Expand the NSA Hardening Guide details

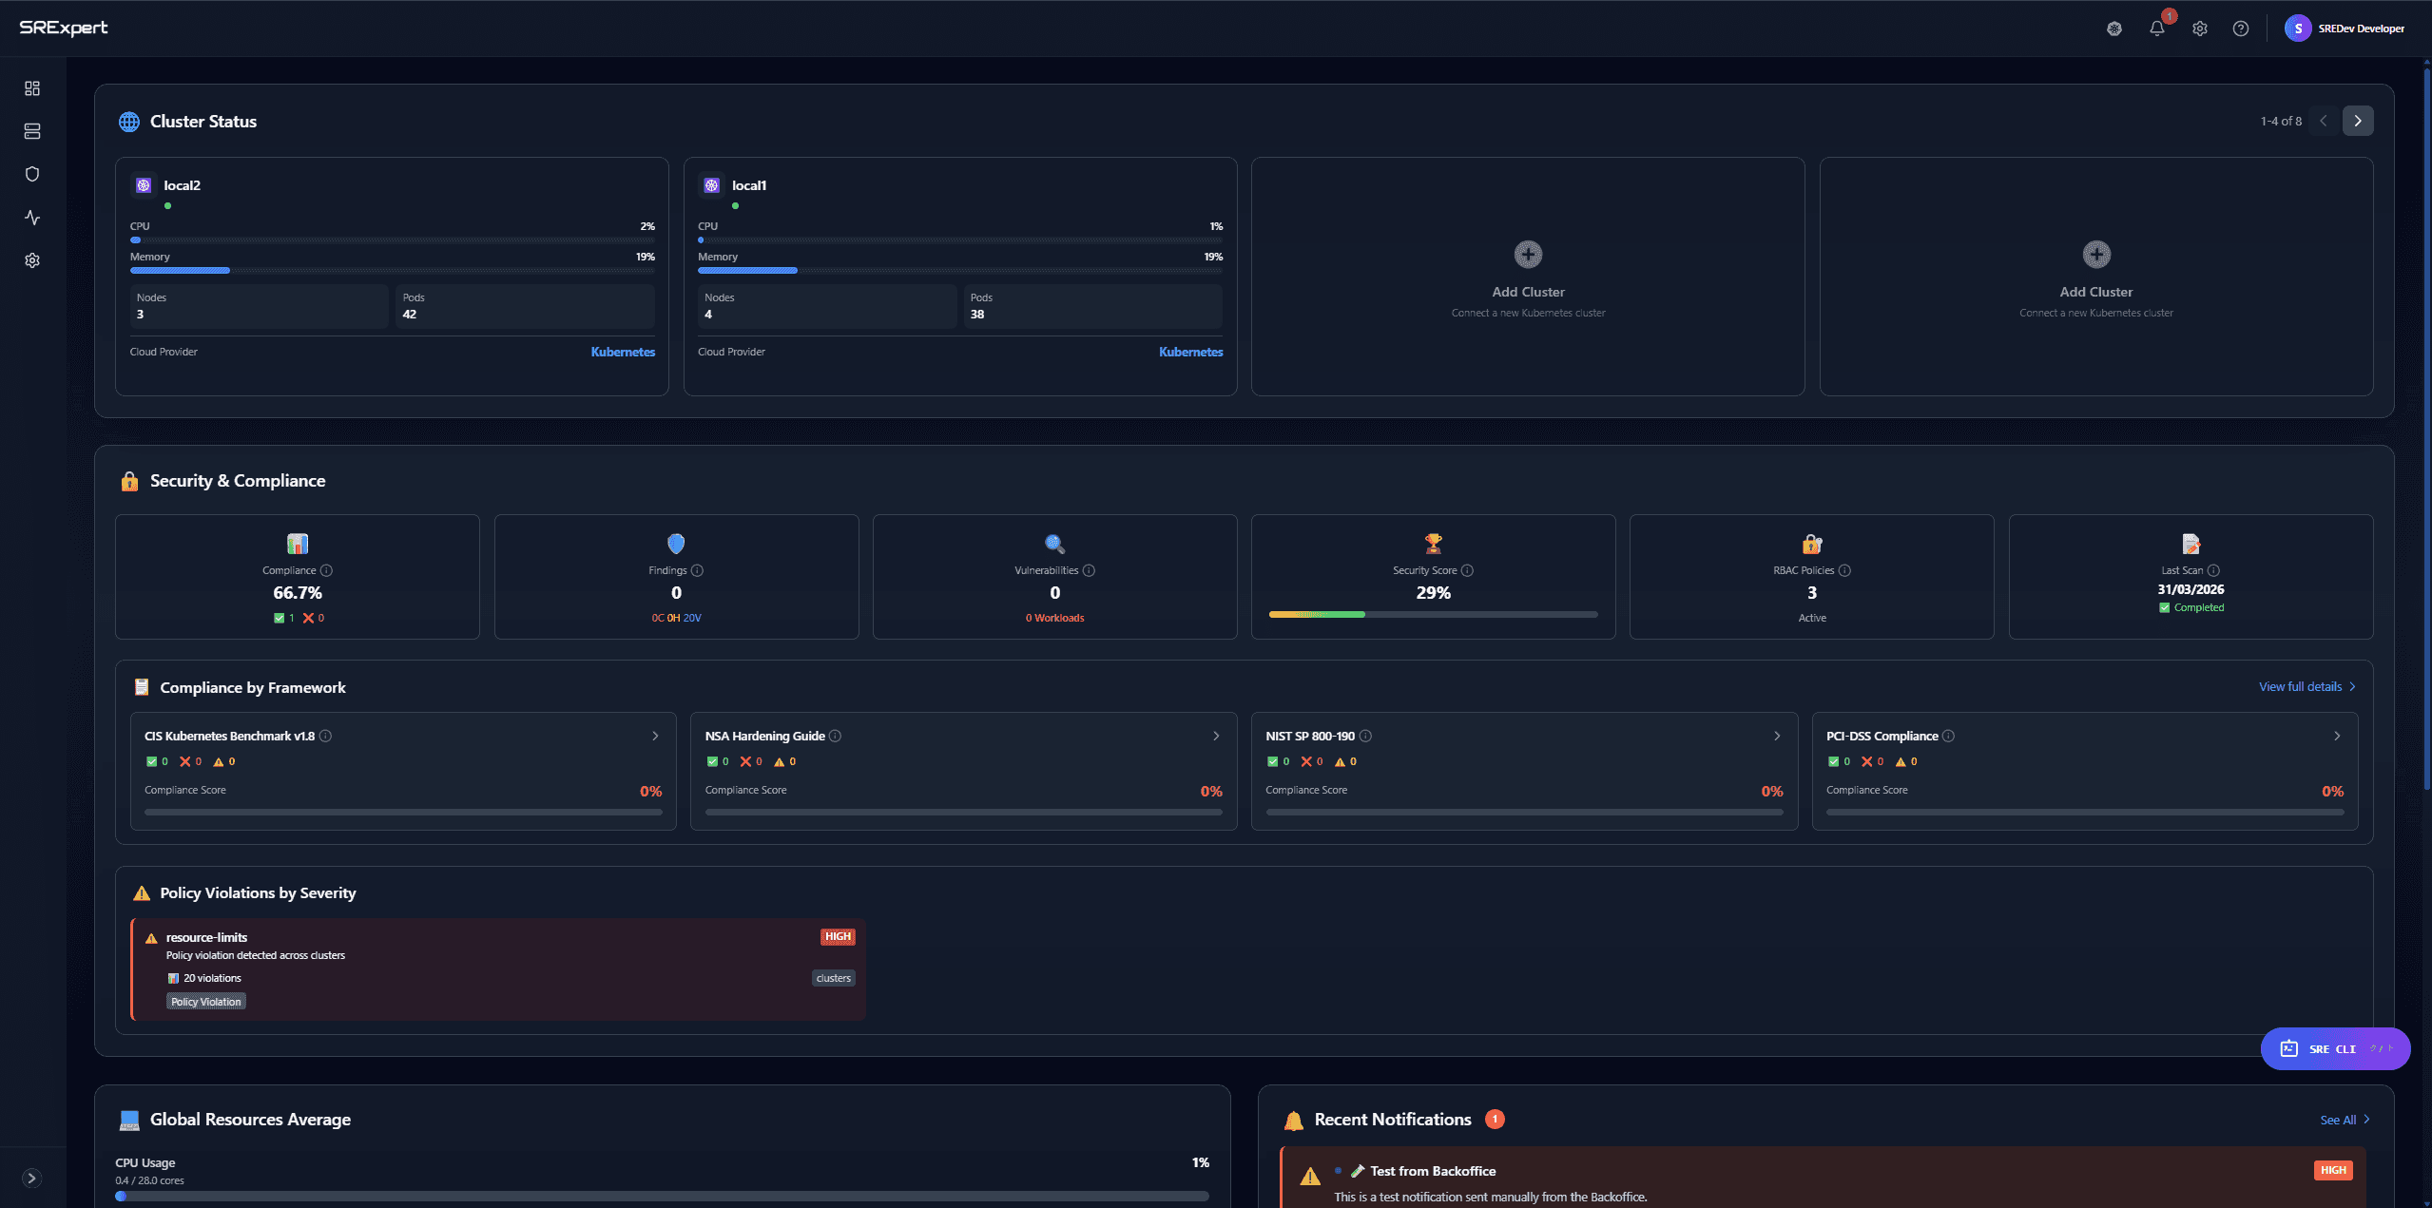(1215, 736)
